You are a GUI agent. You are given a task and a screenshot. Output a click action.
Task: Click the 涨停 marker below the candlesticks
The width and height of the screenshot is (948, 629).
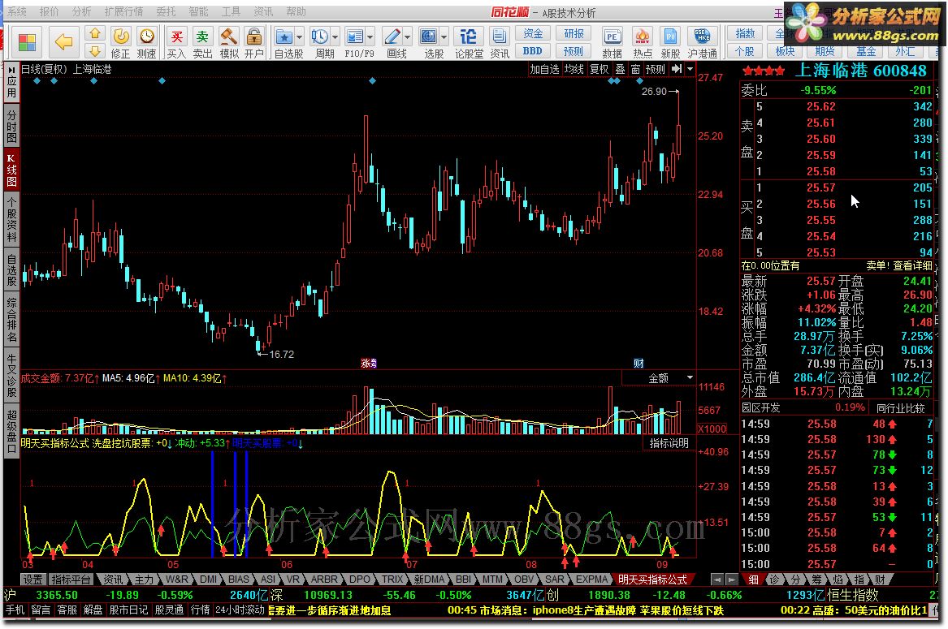369,363
